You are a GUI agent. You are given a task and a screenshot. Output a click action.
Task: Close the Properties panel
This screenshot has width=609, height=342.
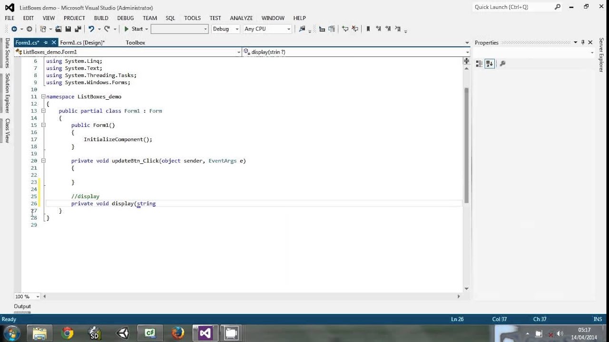590,42
